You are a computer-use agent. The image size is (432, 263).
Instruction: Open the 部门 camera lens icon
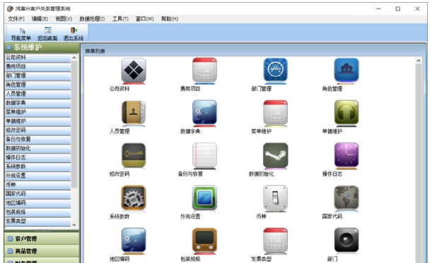346,240
